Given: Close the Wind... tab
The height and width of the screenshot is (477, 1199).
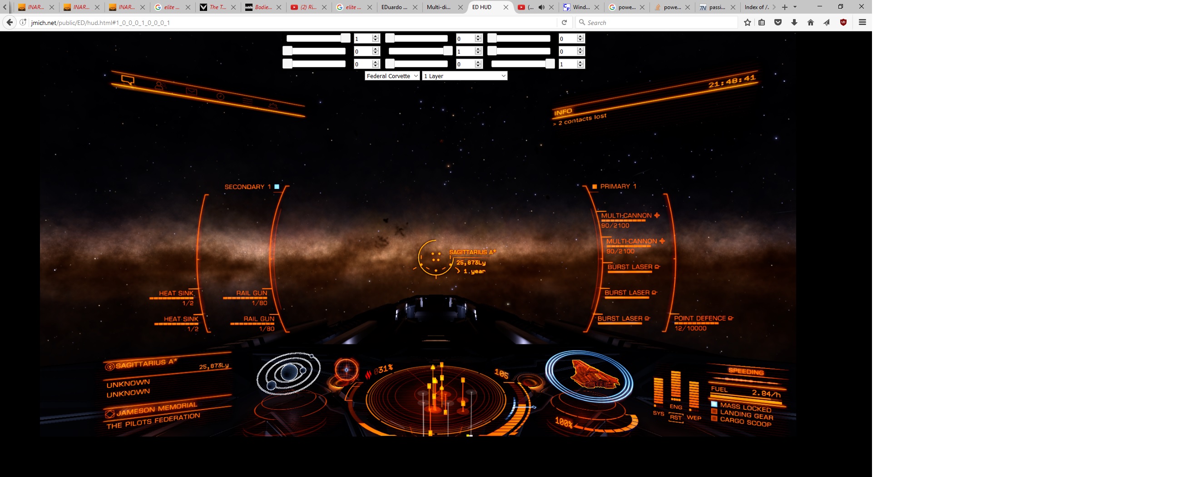Looking at the screenshot, I should point(597,7).
